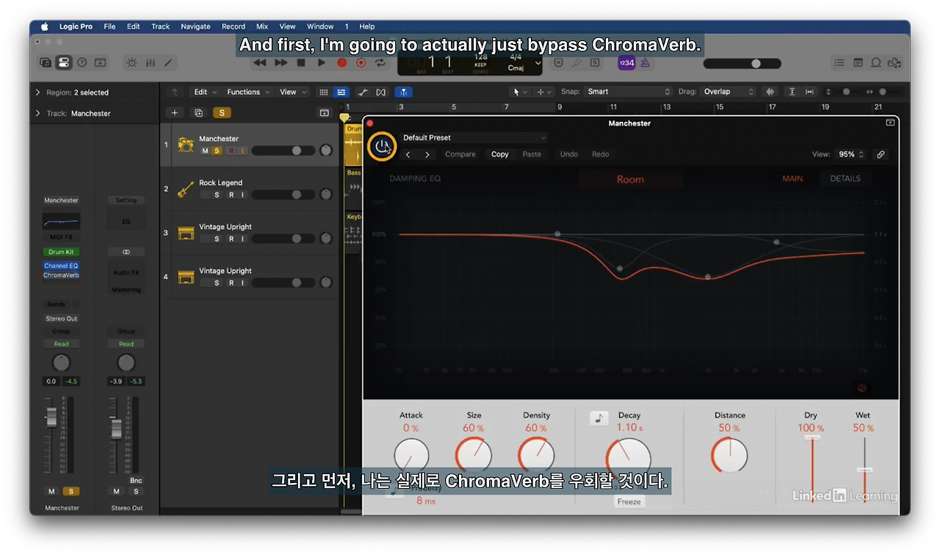The width and height of the screenshot is (940, 555).
Task: Open the Snap Smart dropdown
Action: tap(629, 92)
